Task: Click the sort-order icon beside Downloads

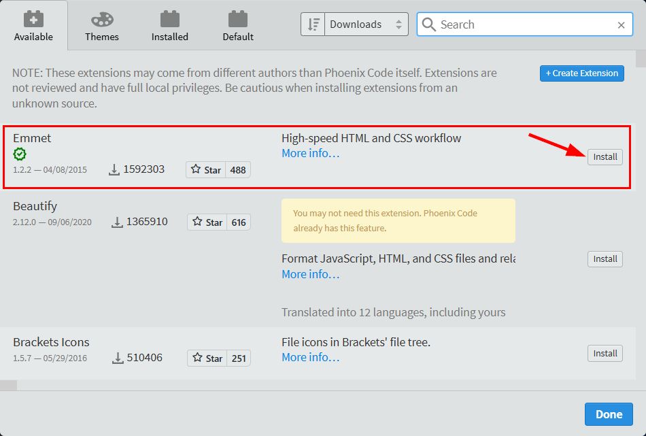Action: tap(312, 24)
